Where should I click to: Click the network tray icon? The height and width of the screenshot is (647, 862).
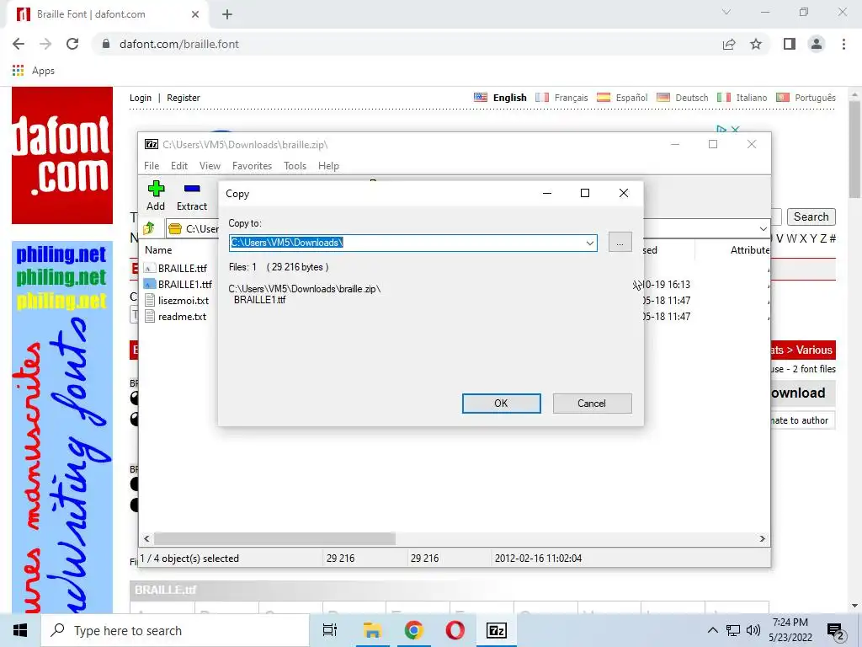pos(733,630)
